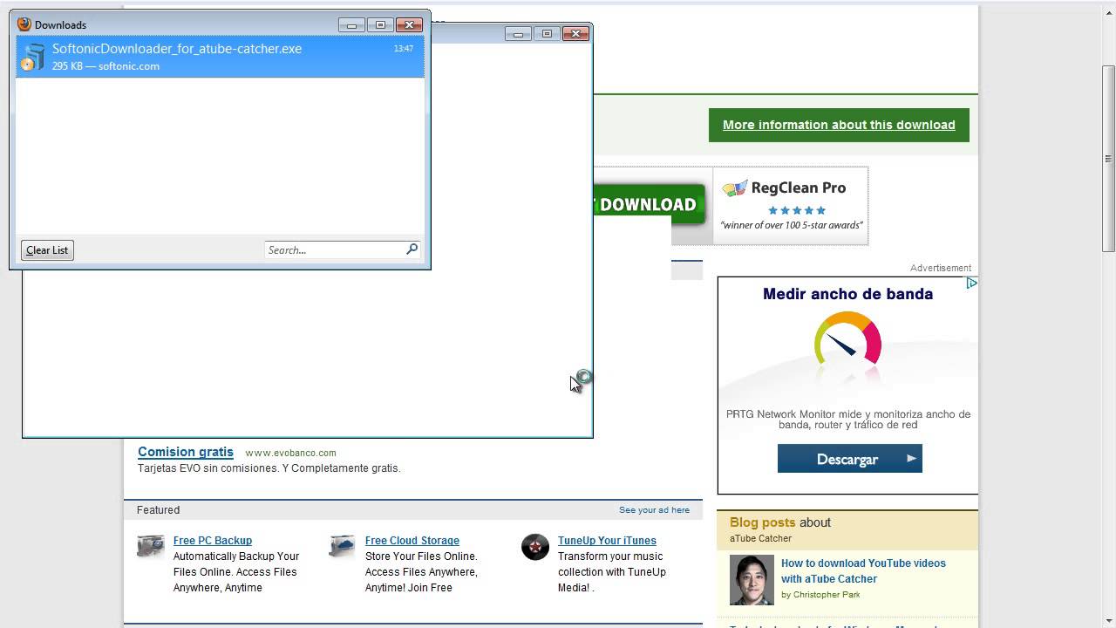Click the Tarjetas EVO sin comisiones text
Screen dimensions: 1116x628
tap(269, 468)
